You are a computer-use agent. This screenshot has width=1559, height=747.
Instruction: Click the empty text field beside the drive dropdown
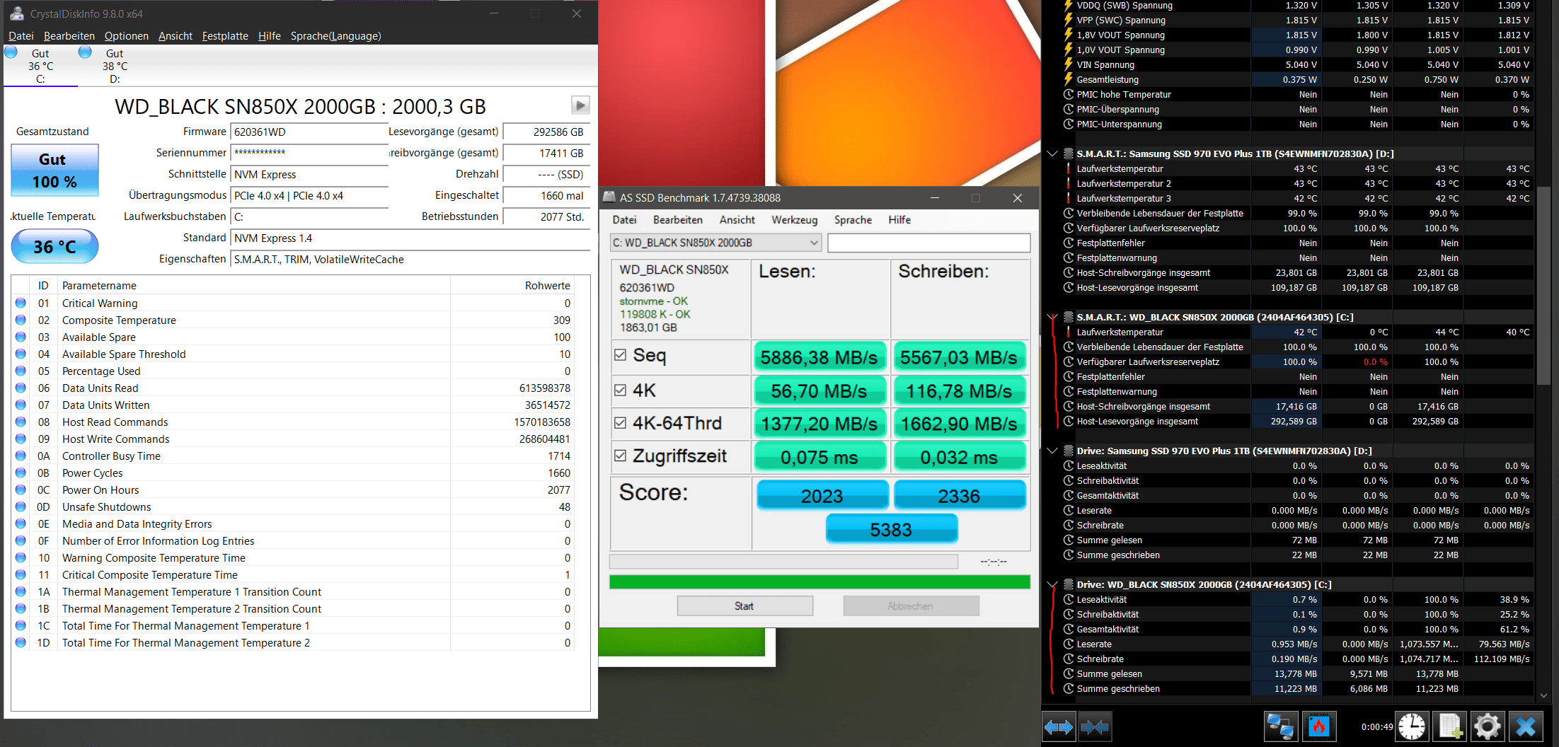928,243
